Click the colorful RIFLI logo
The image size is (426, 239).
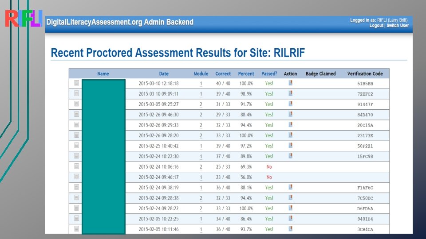(24, 19)
